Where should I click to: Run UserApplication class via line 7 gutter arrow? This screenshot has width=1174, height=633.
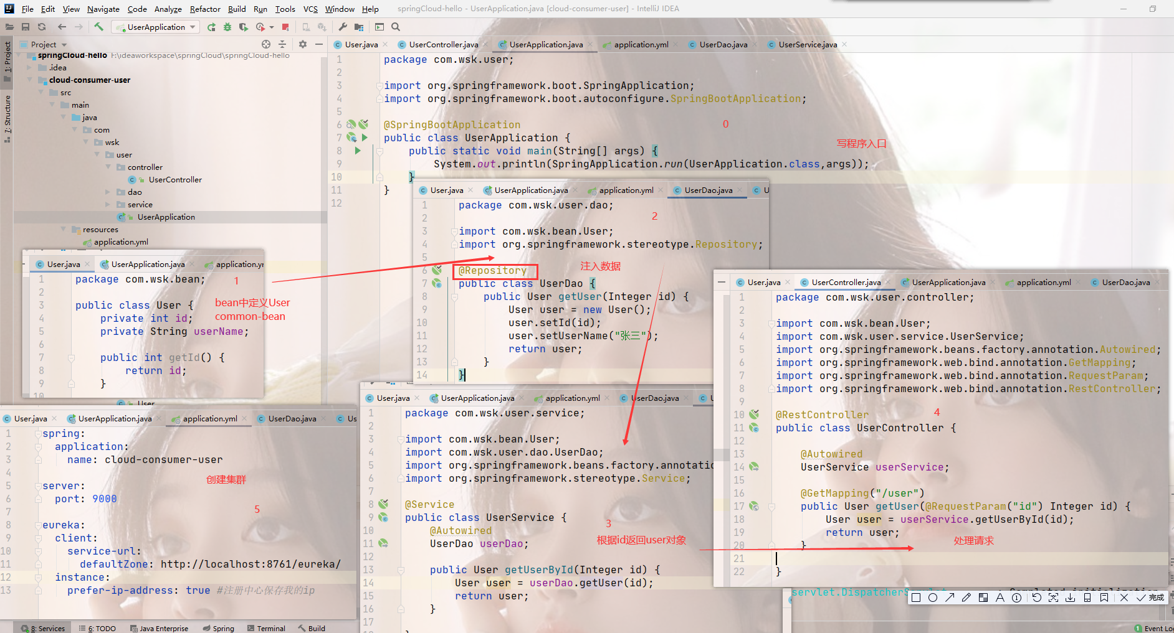365,138
